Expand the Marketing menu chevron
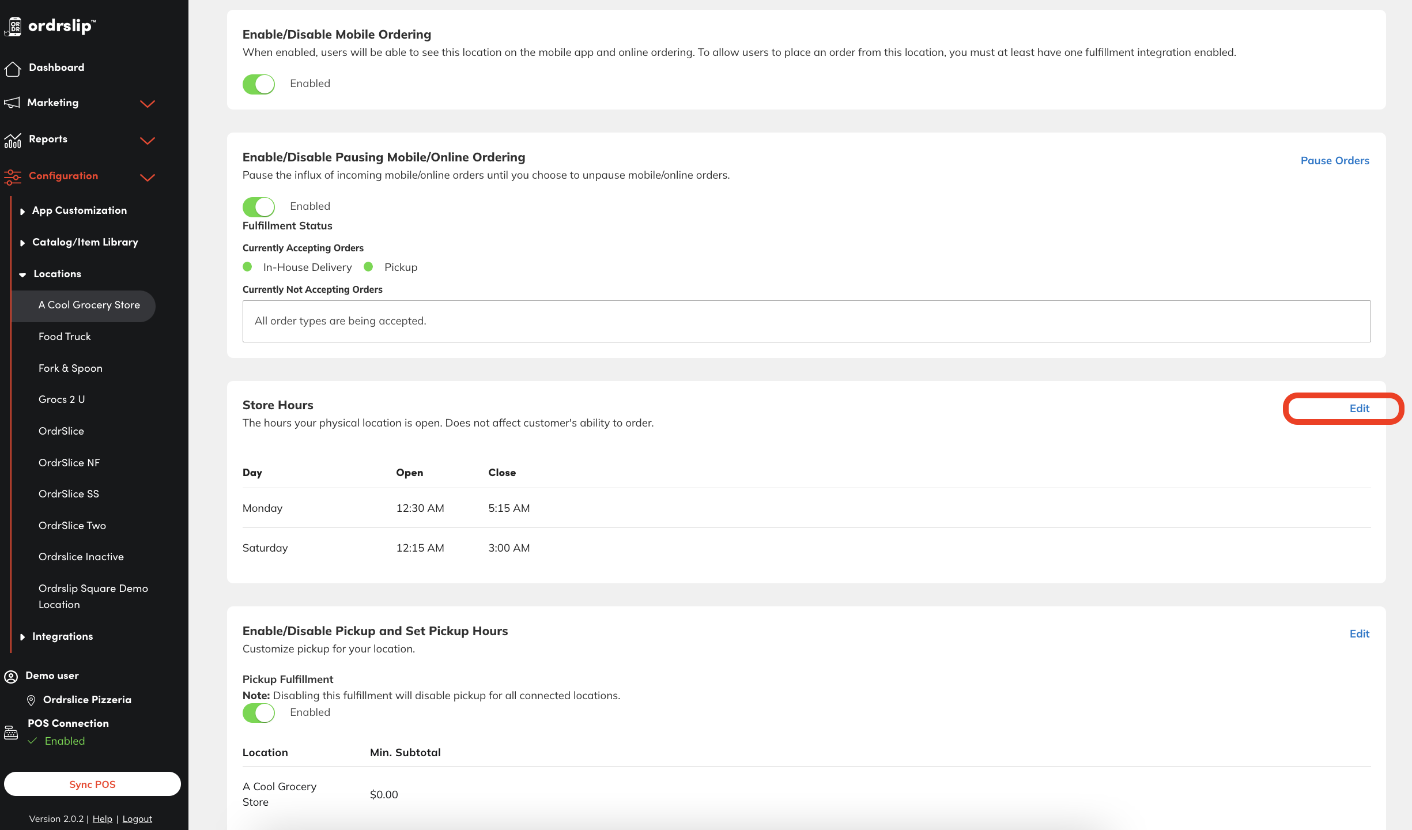This screenshot has width=1412, height=830. 148,104
